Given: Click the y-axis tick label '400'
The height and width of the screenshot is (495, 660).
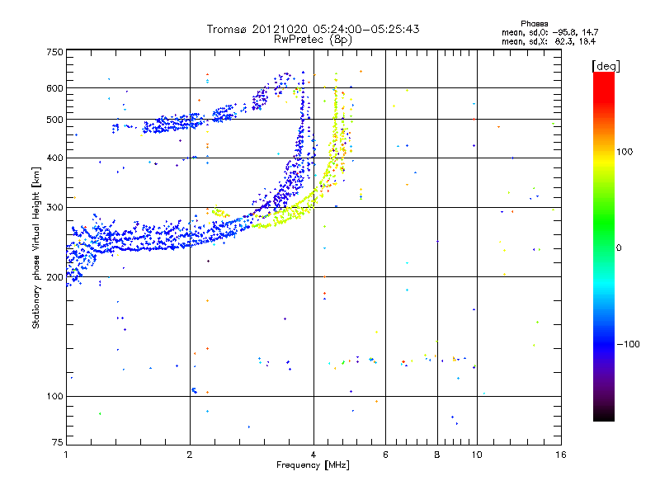Looking at the screenshot, I should 54,158.
